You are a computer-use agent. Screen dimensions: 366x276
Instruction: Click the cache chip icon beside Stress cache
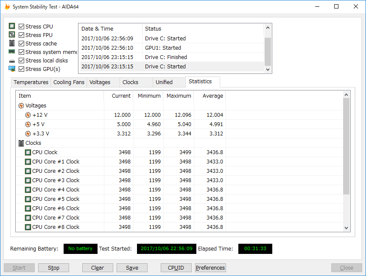(x=12, y=43)
